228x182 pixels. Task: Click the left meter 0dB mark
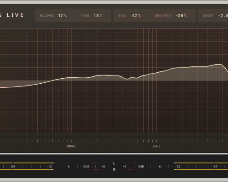click(x=86, y=167)
